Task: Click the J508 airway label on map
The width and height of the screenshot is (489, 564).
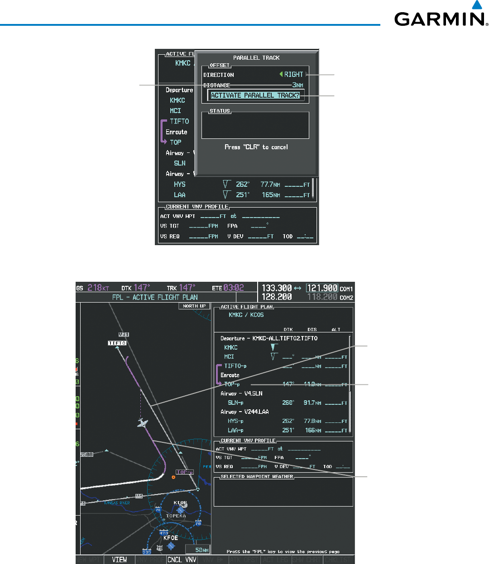Action: click(86, 454)
